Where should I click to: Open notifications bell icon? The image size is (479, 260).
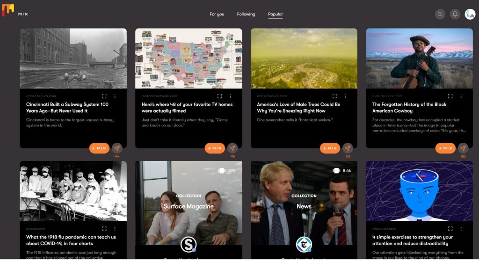[x=455, y=14]
